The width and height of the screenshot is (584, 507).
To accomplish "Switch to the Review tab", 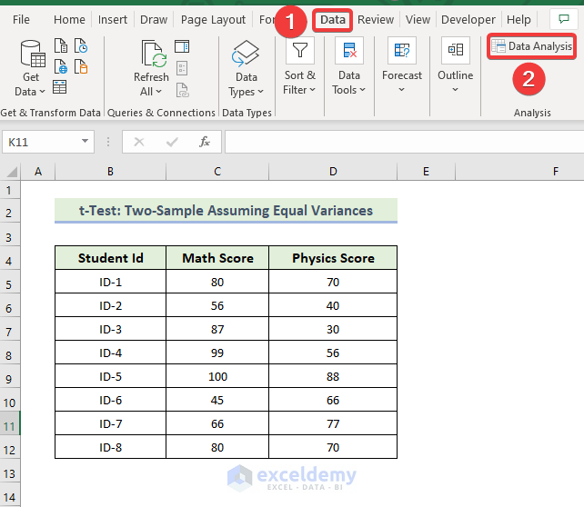I will (376, 20).
